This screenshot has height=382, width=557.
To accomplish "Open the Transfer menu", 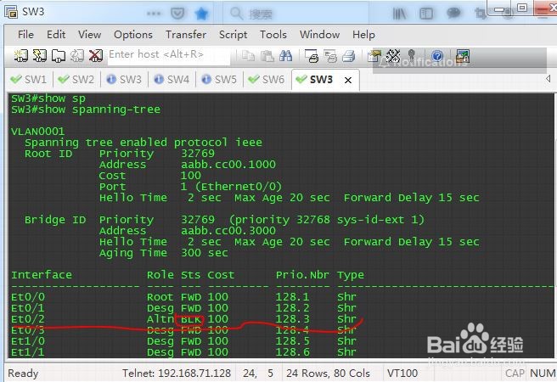I will [186, 35].
